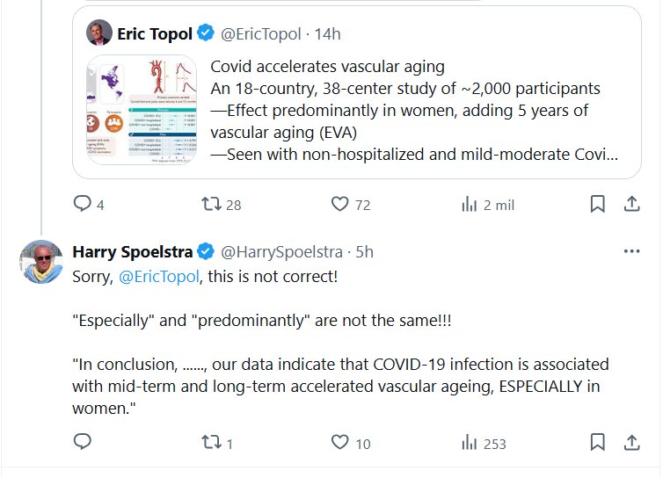Repost Harry Spoelstra's tweet
This screenshot has width=663, height=478.
point(211,443)
